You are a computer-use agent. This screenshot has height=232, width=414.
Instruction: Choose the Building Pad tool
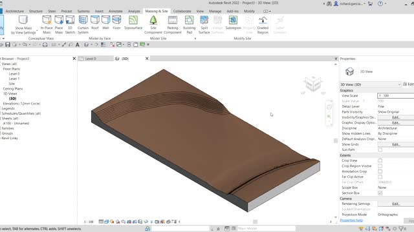(189, 24)
